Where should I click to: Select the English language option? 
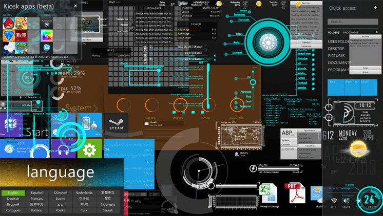click(x=13, y=193)
